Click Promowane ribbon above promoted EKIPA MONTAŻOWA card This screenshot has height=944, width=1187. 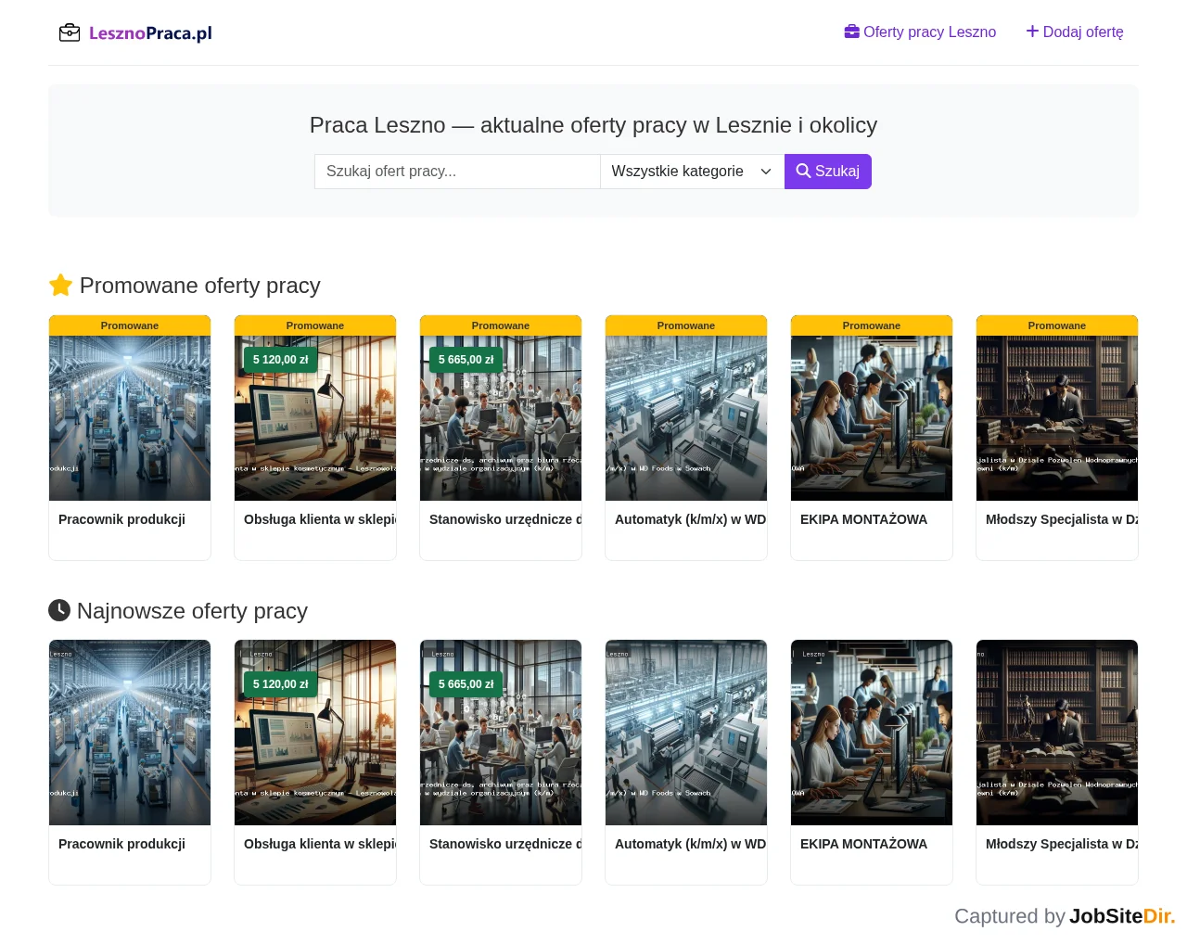pos(872,325)
